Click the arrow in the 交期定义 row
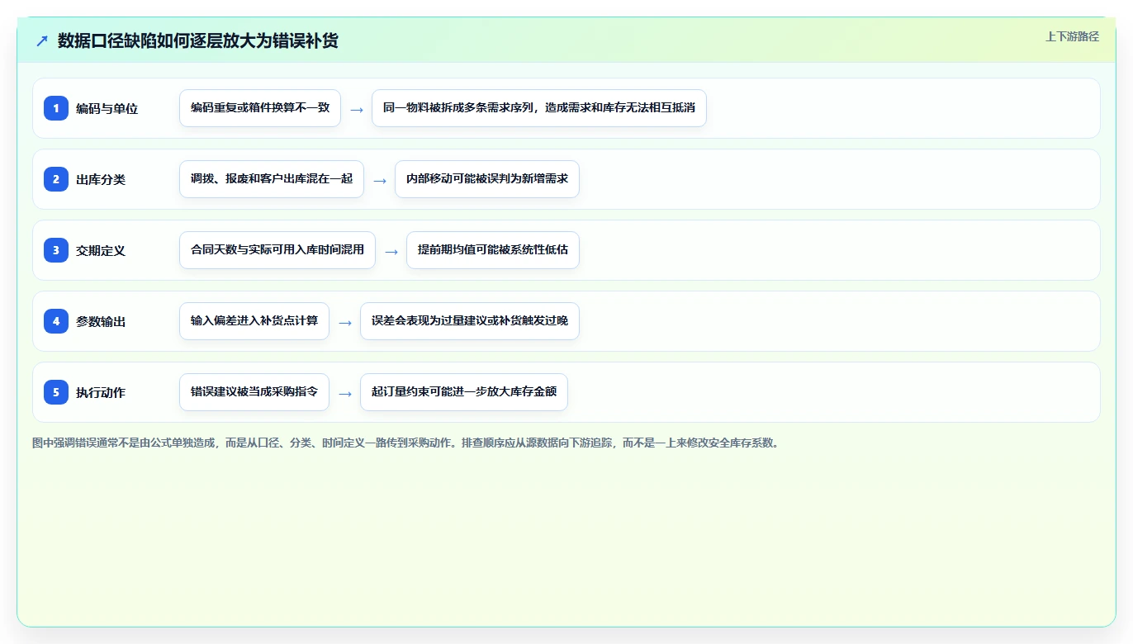This screenshot has width=1133, height=644. 391,251
